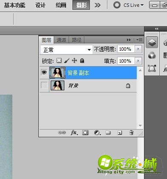The height and width of the screenshot is (179, 167).
Task: Select the 背景 layer thumbnail
Action: pos(58,85)
